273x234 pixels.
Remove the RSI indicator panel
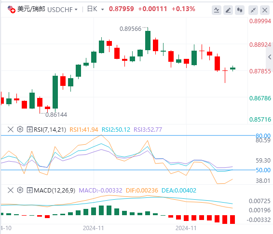click(11, 129)
